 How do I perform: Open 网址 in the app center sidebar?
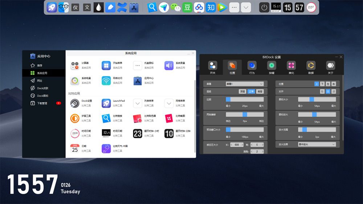[44, 81]
